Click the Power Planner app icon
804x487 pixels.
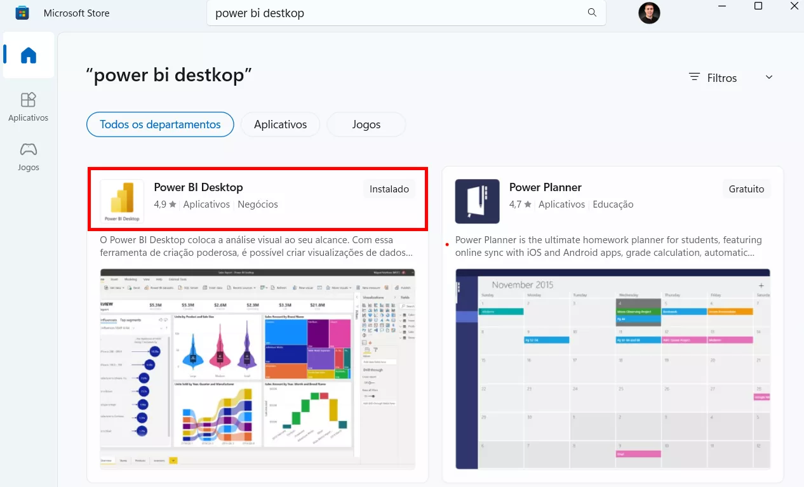[477, 201]
